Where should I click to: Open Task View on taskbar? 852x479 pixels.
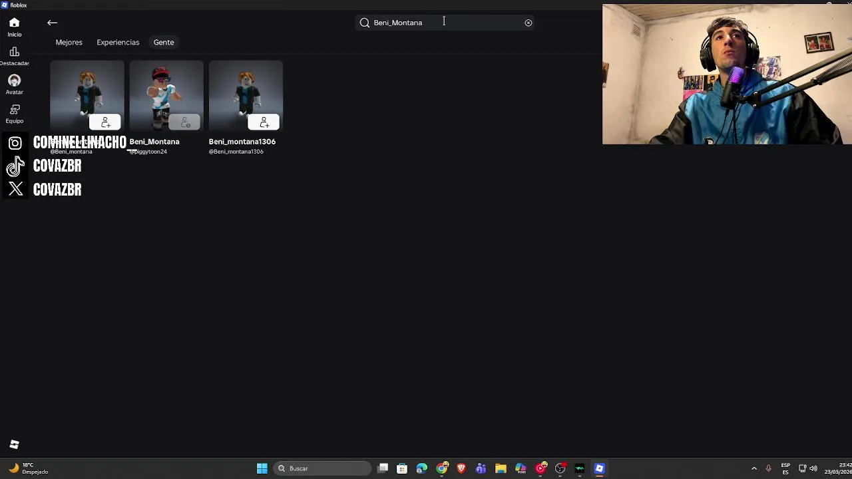pos(383,468)
